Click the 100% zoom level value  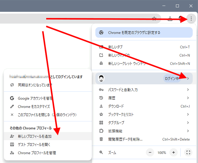point(162,153)
